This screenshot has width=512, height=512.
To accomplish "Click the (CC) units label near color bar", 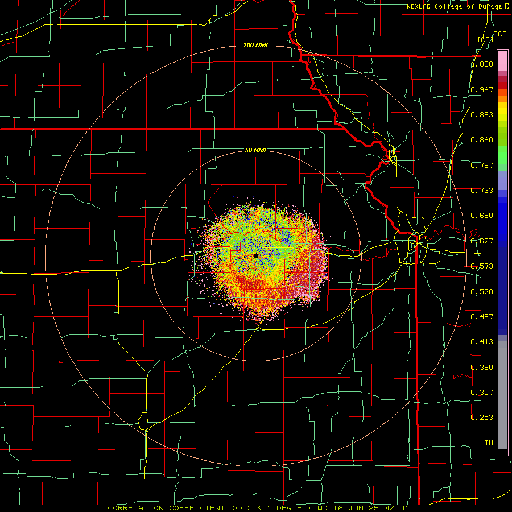I will (486, 39).
